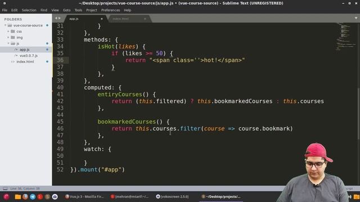Click the code minimap

(346, 36)
